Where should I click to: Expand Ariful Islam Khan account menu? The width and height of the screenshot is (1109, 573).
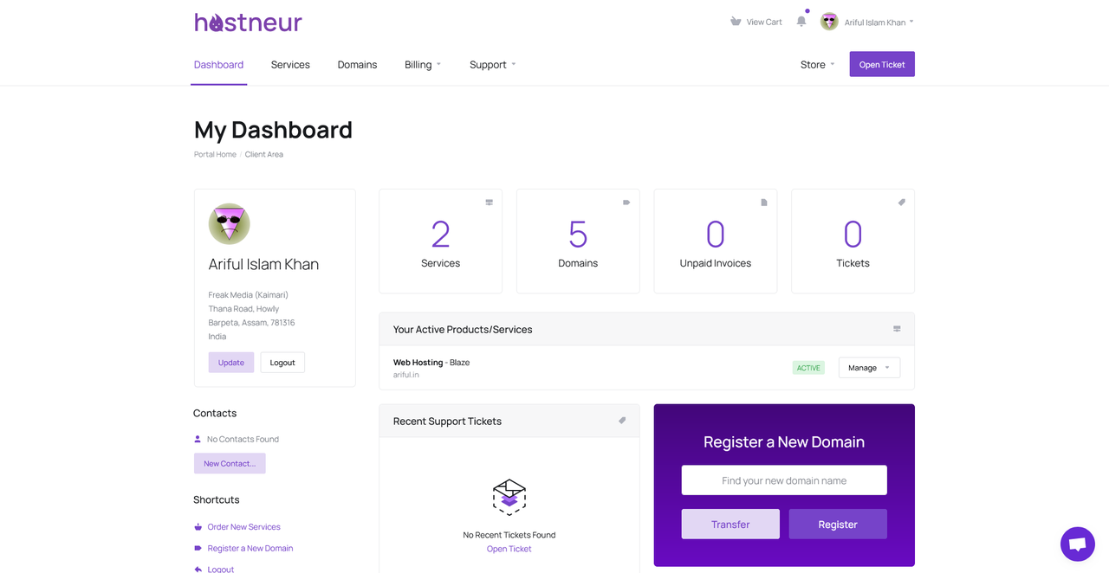tap(879, 23)
